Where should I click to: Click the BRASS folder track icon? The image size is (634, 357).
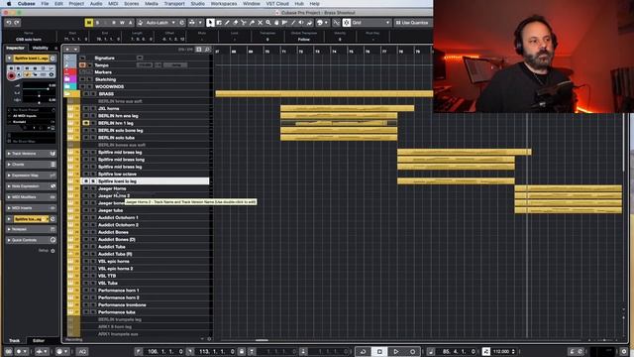point(67,94)
